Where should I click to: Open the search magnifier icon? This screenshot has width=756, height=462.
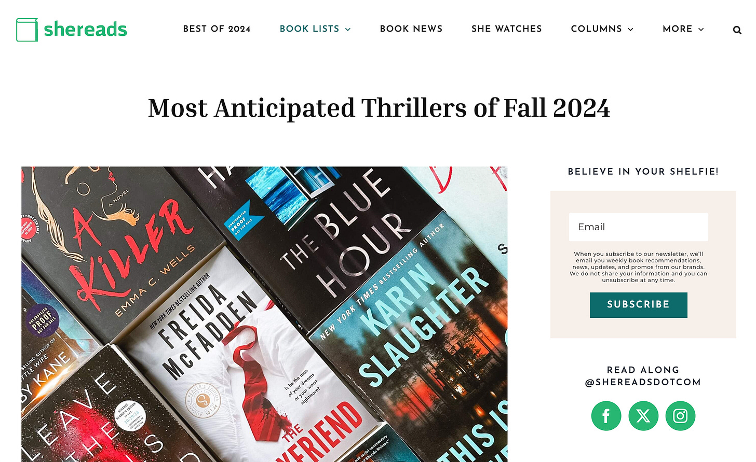pyautogui.click(x=737, y=30)
